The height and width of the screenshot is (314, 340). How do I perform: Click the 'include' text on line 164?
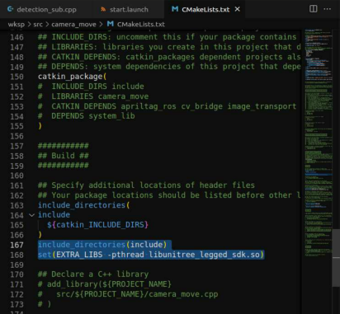point(54,215)
